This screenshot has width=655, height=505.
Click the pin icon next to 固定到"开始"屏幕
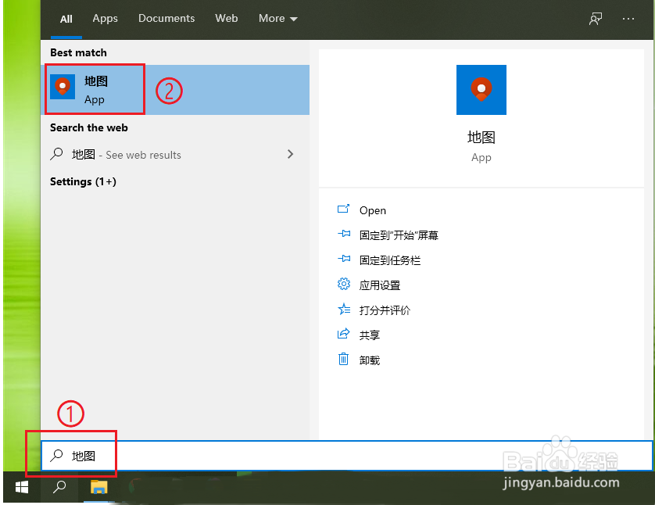tap(344, 235)
